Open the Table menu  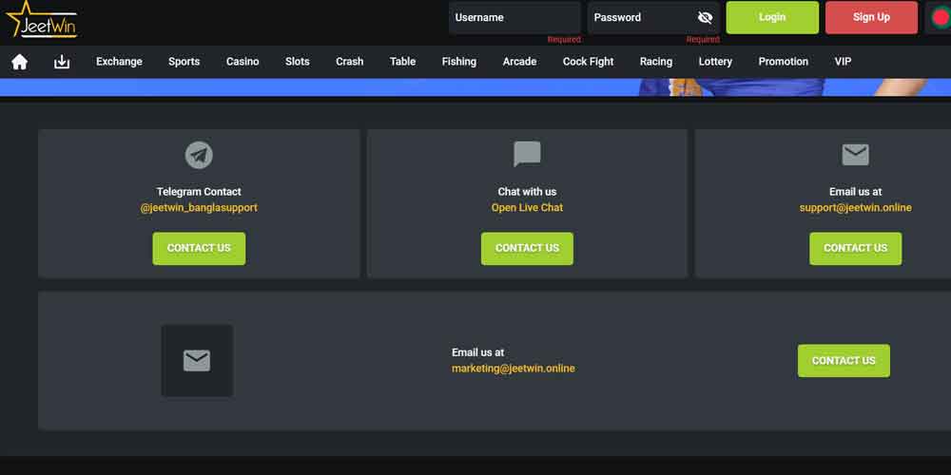402,62
